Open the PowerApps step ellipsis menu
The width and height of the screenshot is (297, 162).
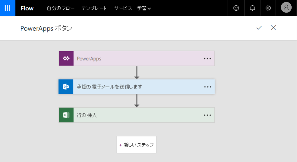click(x=208, y=59)
